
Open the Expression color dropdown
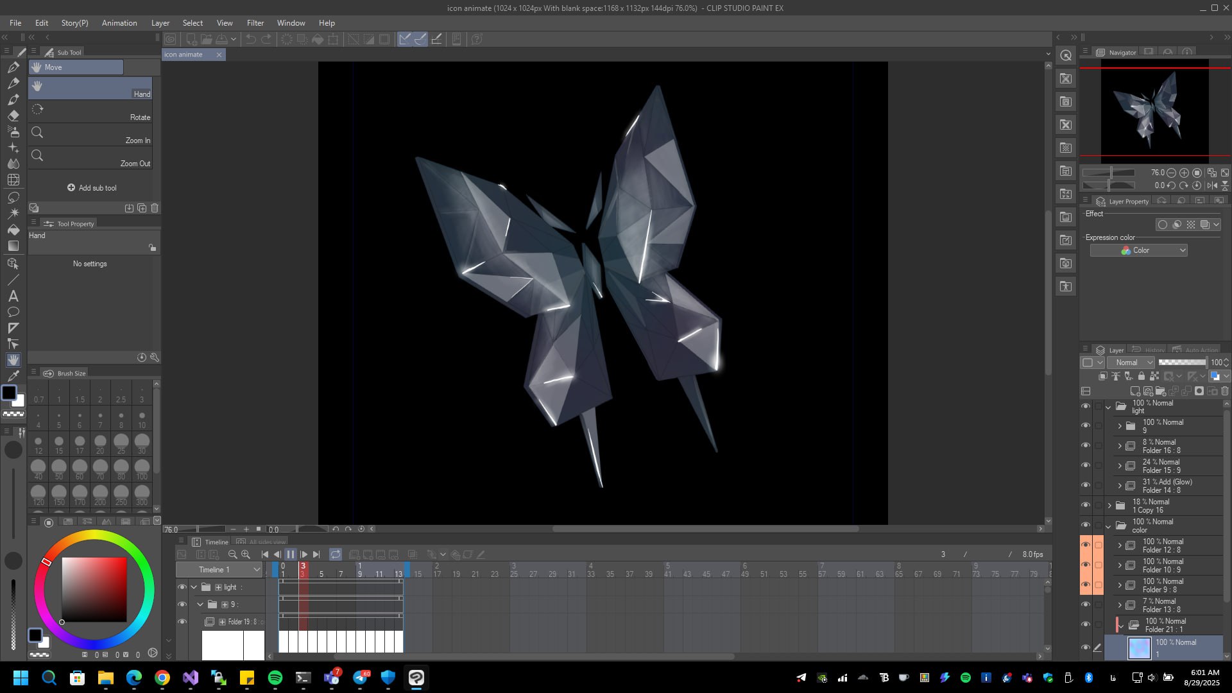(x=1138, y=250)
